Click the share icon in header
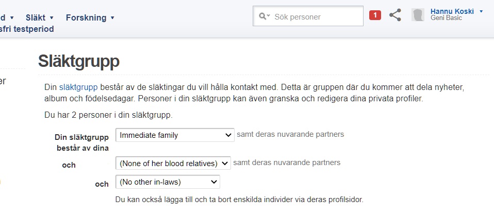 pyautogui.click(x=395, y=15)
